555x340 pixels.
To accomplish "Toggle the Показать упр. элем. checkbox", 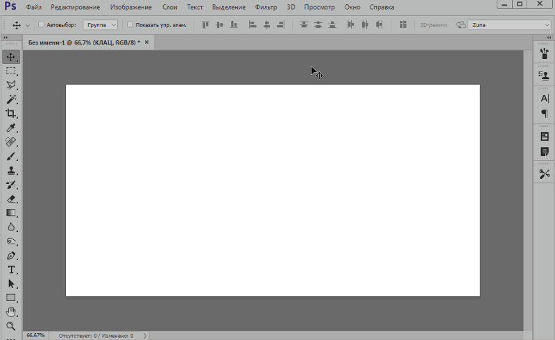I will [130, 25].
